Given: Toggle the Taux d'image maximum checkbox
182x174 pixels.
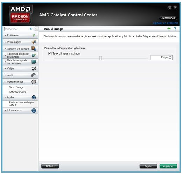Looking at the screenshot, I should (x=50, y=53).
